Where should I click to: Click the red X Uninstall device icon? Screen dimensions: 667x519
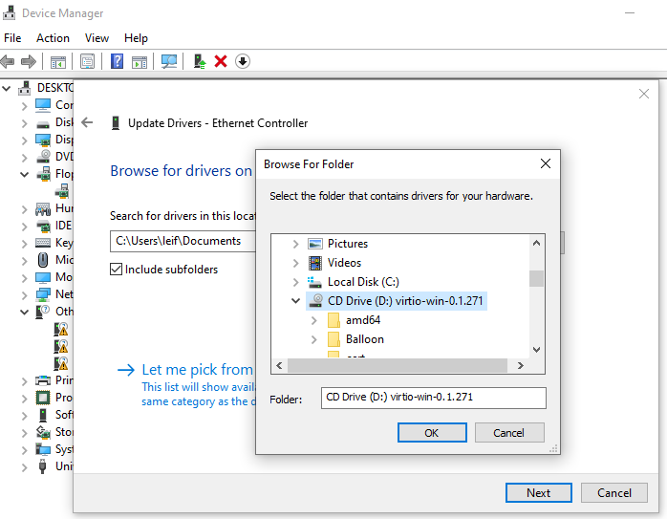pos(221,61)
